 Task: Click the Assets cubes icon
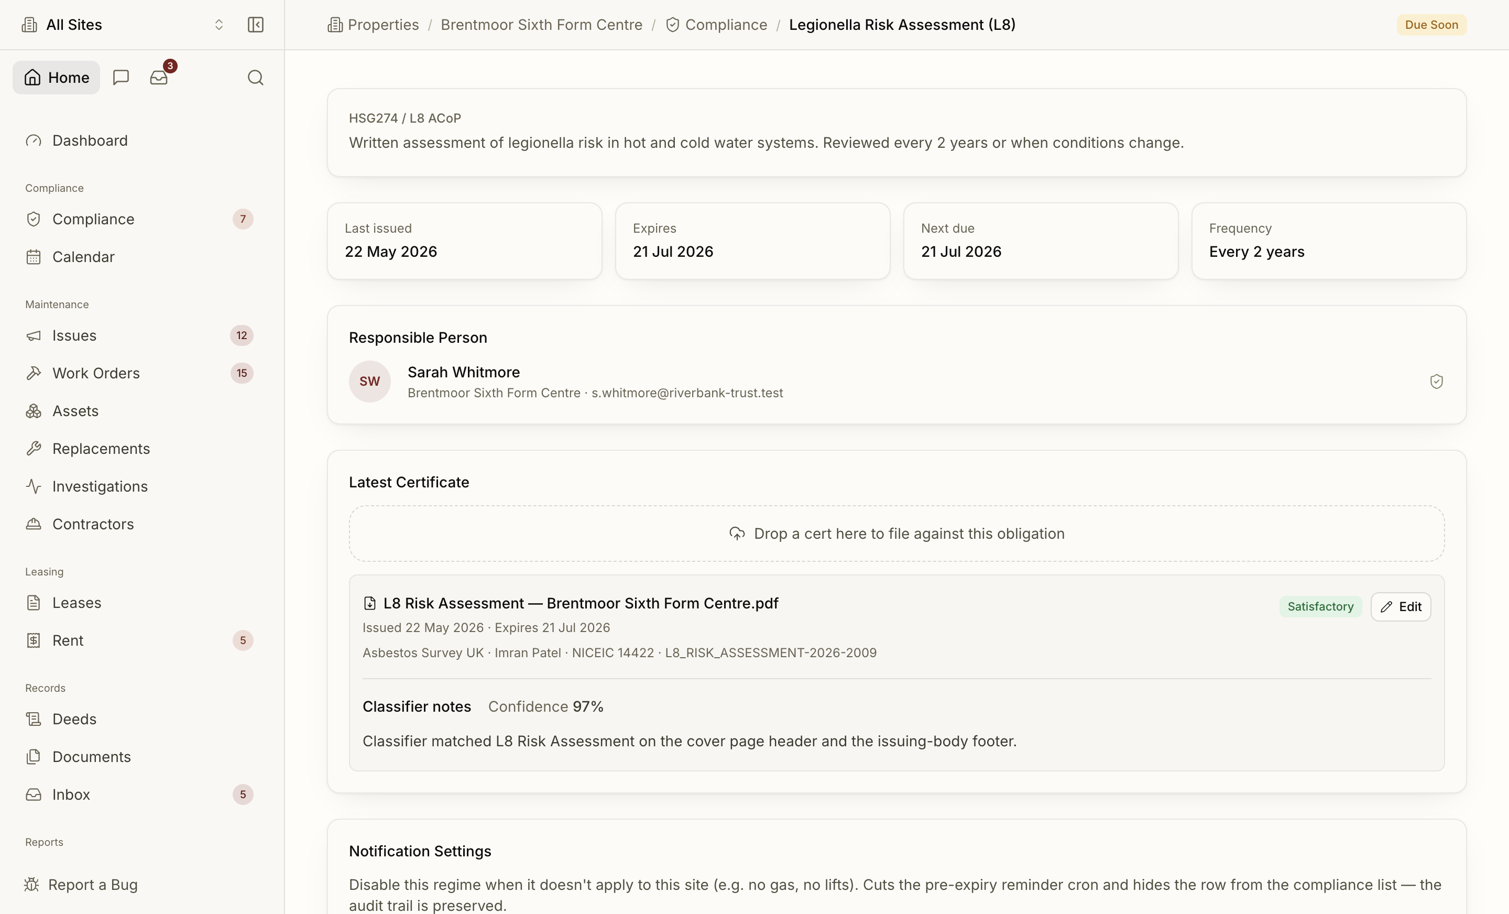[34, 410]
